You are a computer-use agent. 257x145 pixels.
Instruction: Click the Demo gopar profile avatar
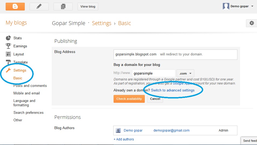coord(226,6)
